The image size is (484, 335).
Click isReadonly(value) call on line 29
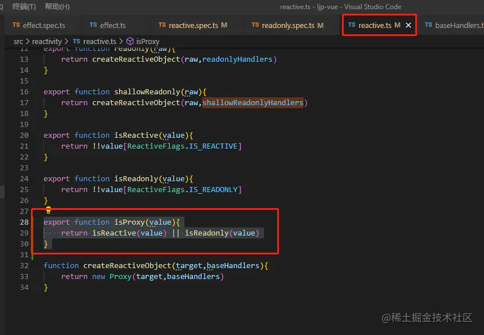[222, 233]
